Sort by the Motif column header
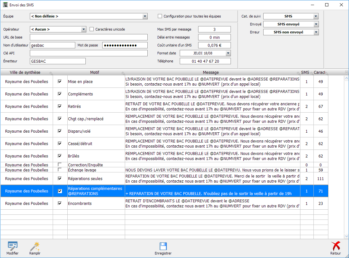 pyautogui.click(x=94, y=73)
